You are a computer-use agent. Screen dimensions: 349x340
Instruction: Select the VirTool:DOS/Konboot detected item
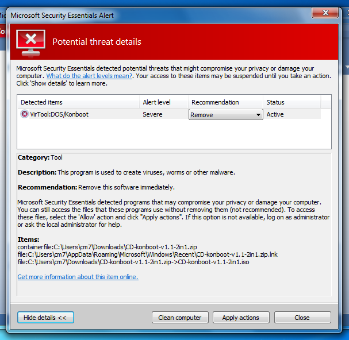pyautogui.click(x=59, y=114)
